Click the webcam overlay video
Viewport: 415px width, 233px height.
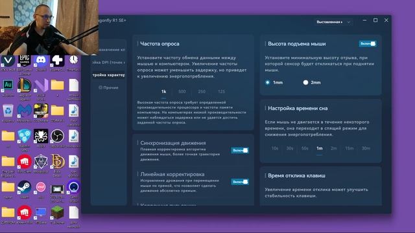(x=49, y=27)
